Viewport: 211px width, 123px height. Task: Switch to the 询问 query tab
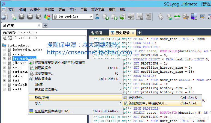[x=98, y=33]
